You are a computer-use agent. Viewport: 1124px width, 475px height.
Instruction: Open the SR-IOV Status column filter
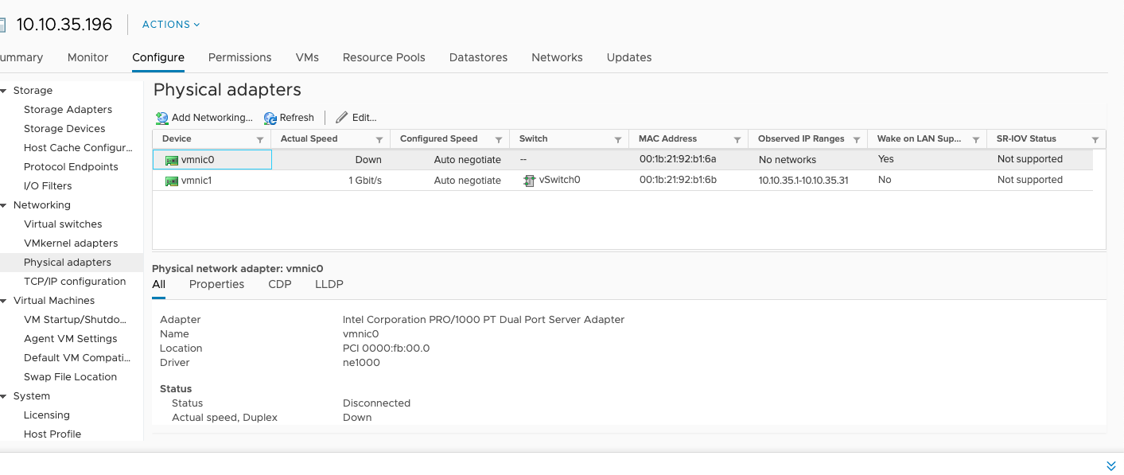(x=1095, y=140)
